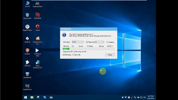Open the NTFS format dropdown
Image resolution: width=178 pixels, height=100 pixels.
coord(78,42)
